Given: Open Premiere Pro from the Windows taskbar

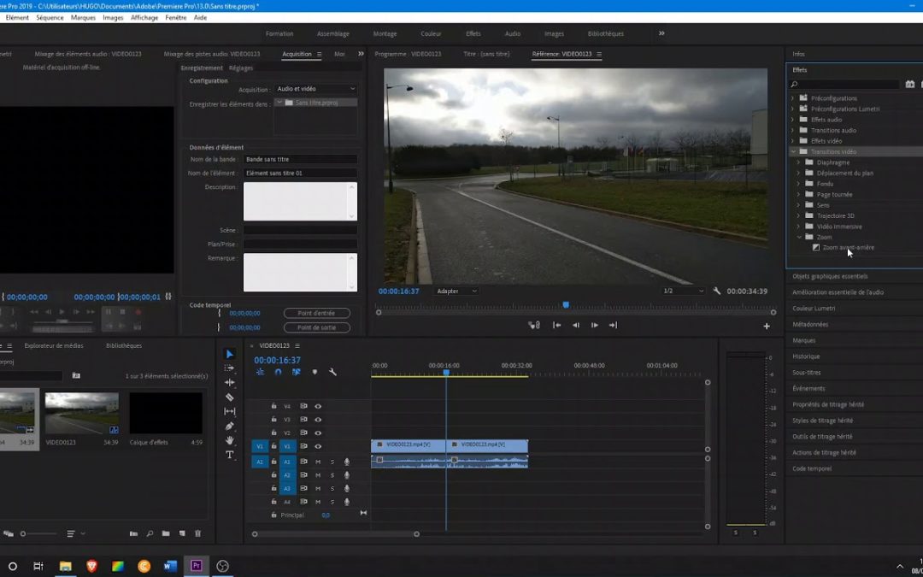Looking at the screenshot, I should [x=197, y=565].
